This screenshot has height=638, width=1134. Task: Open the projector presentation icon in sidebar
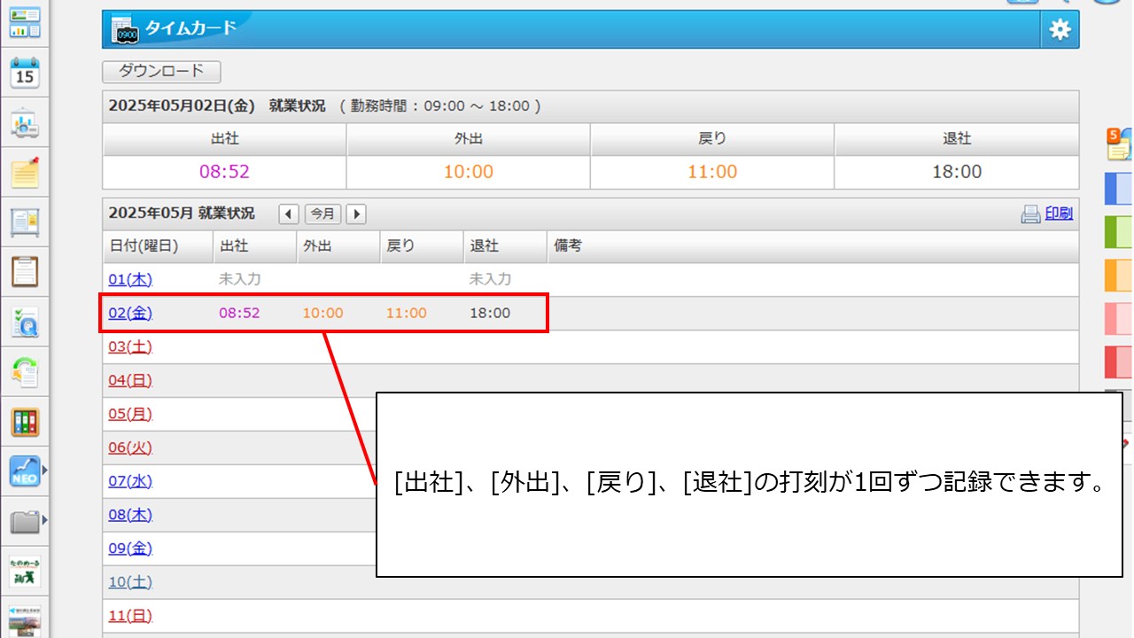coord(25,123)
